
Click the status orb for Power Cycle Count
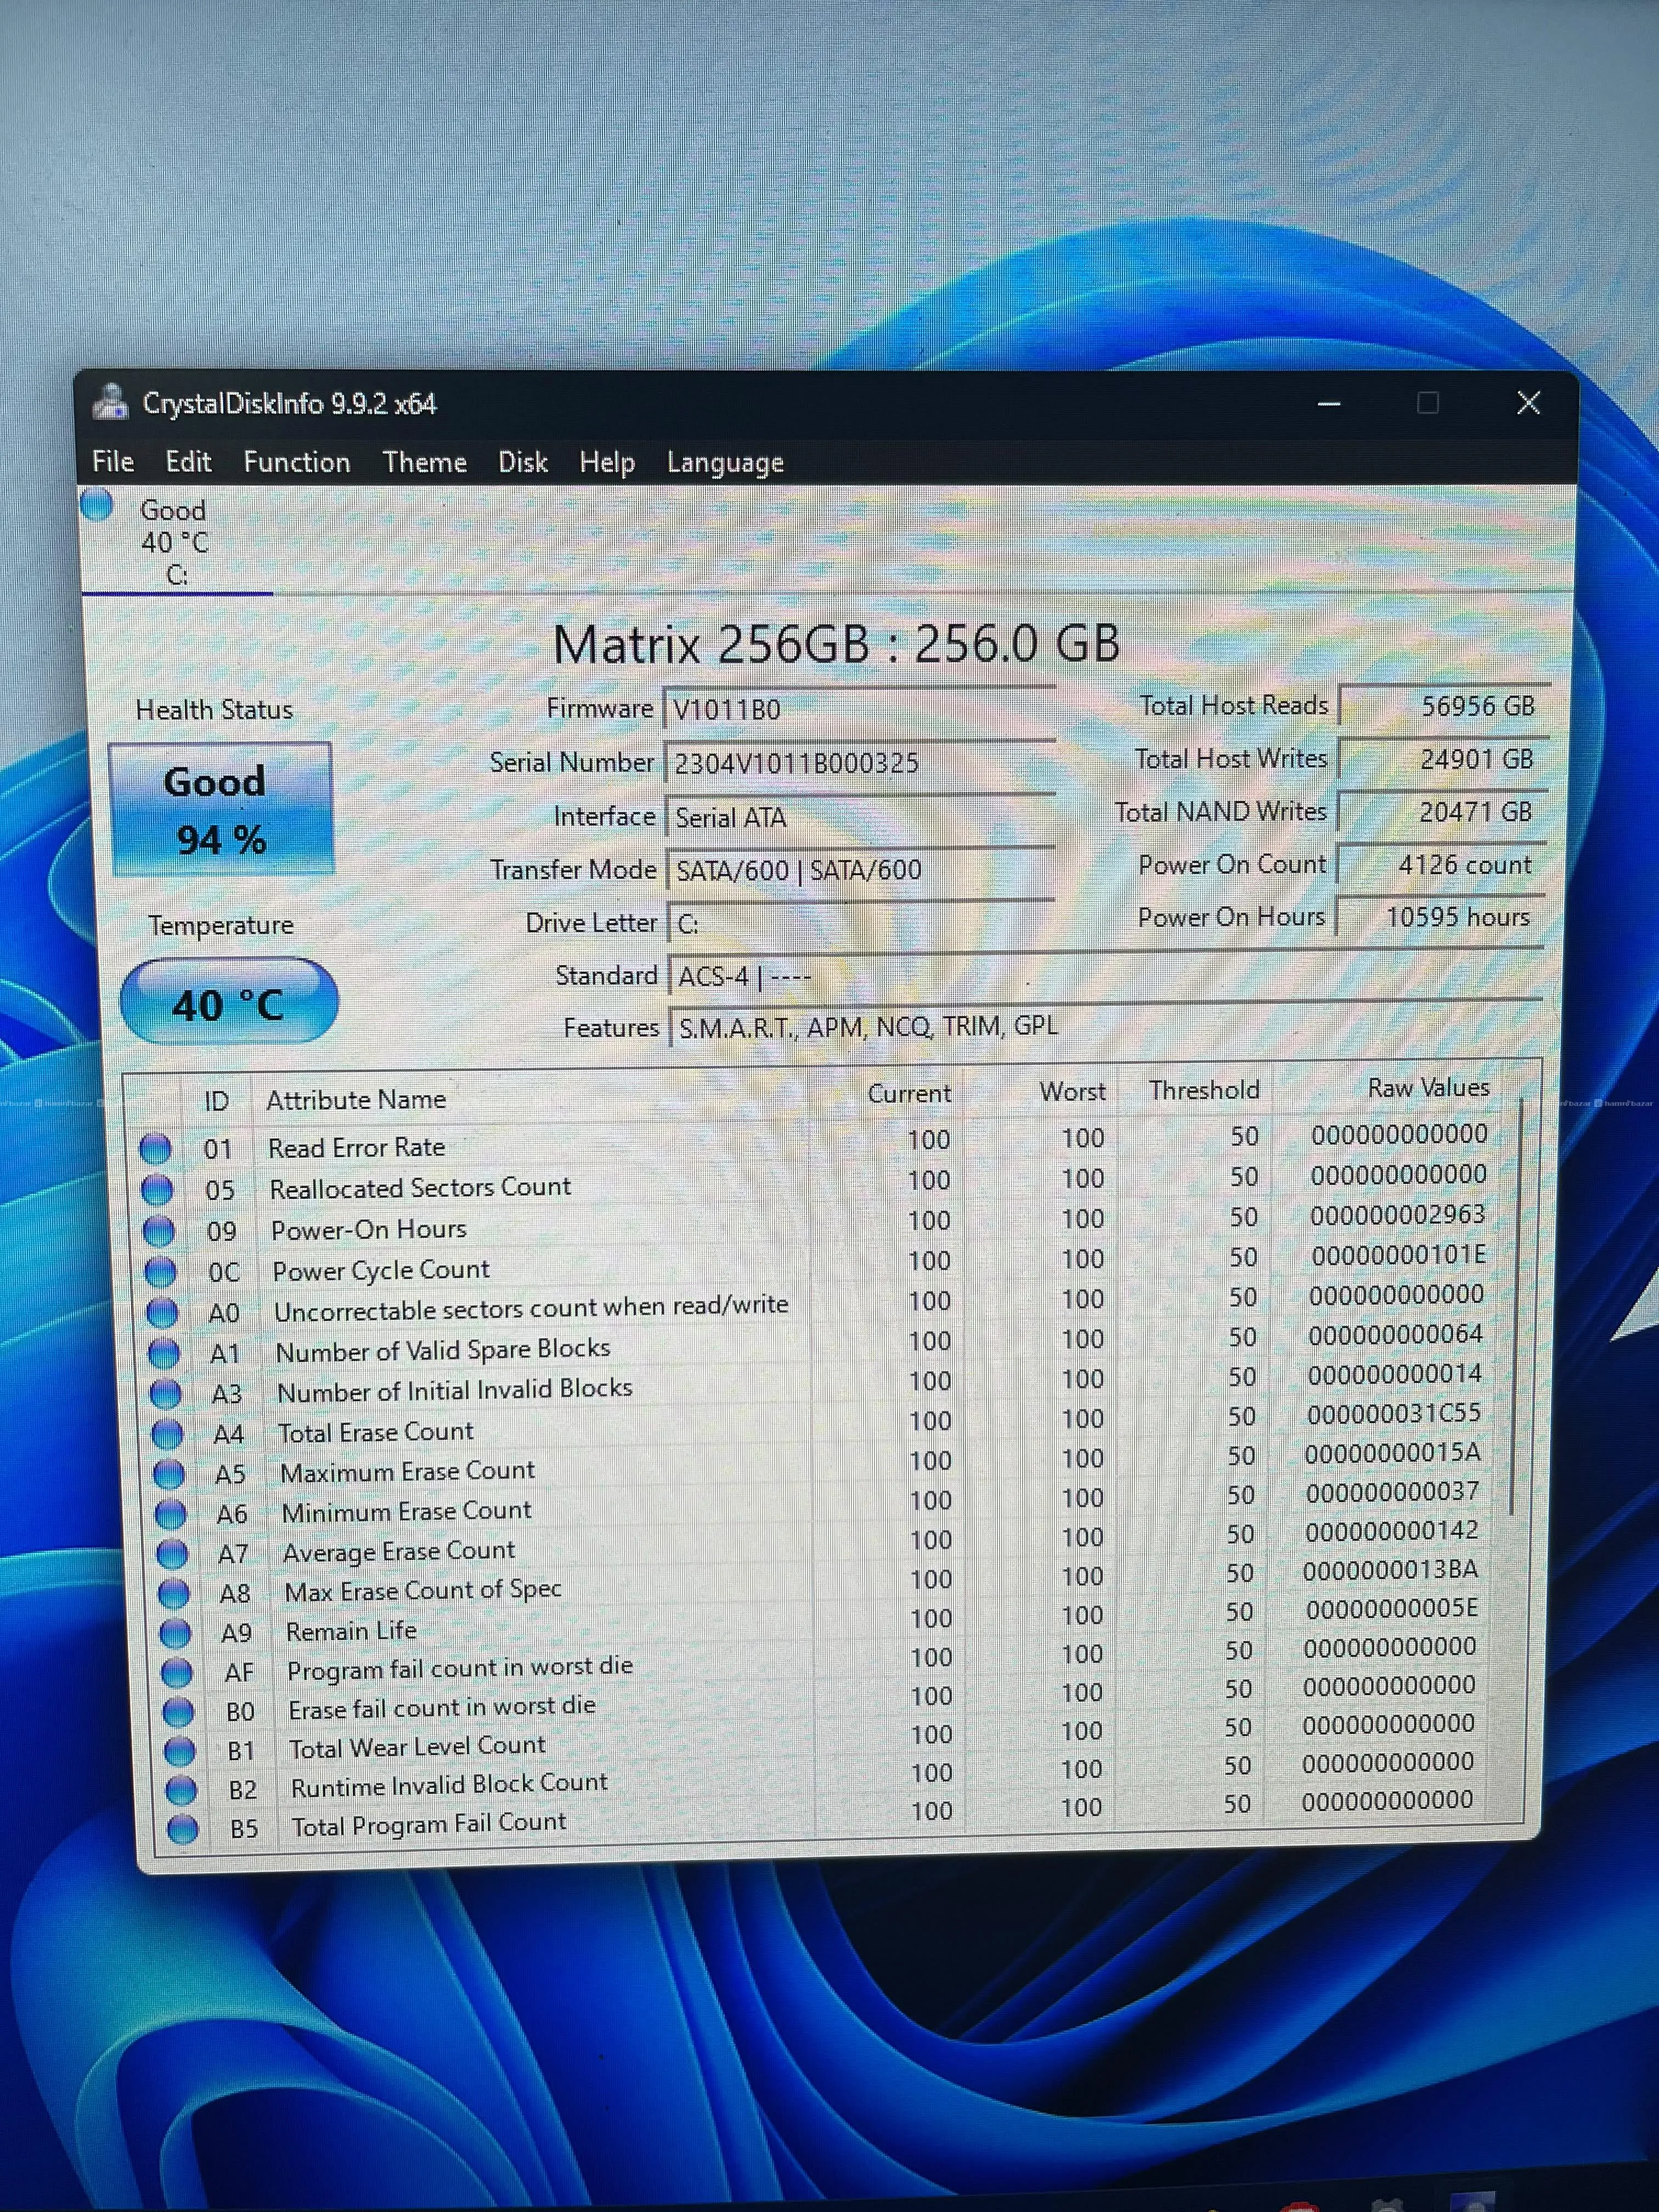tap(161, 1271)
